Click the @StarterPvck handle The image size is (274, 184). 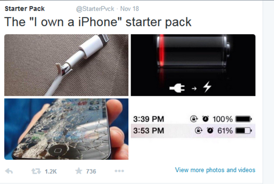[x=95, y=9]
